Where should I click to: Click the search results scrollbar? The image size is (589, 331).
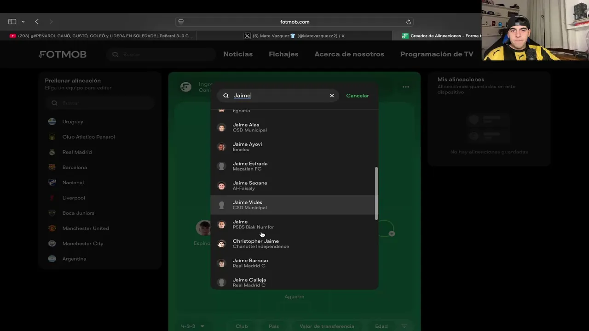pos(376,193)
